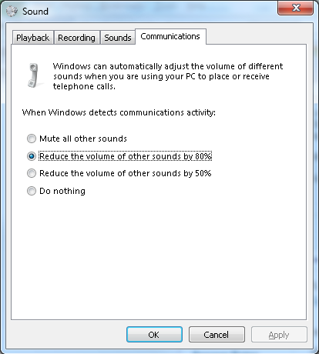This screenshot has width=319, height=354.
Task: Switch to the Playback tab
Action: point(33,38)
